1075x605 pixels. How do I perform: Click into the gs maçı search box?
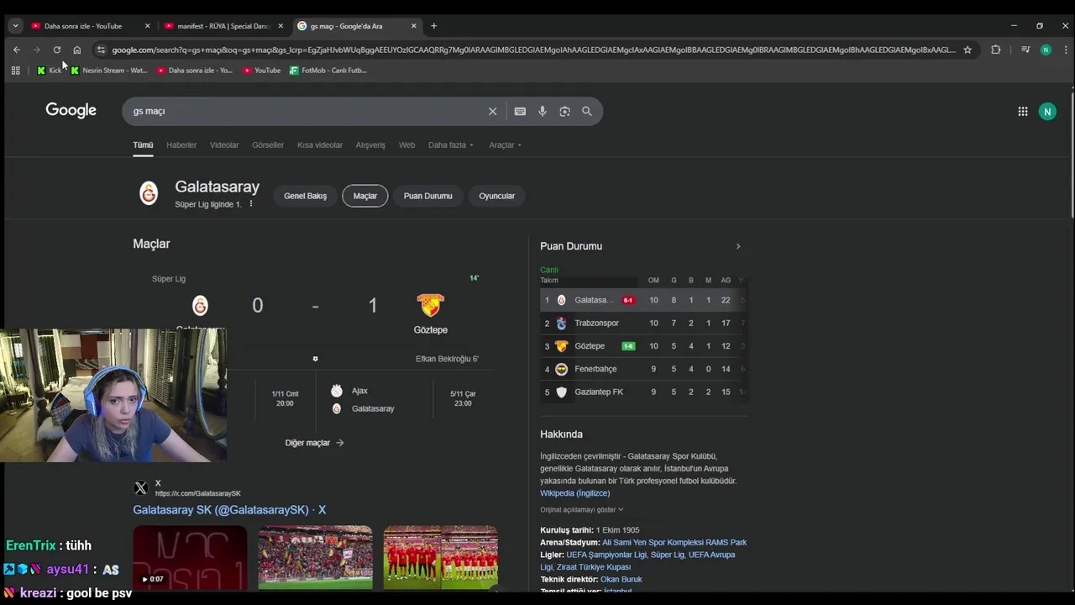tap(307, 111)
